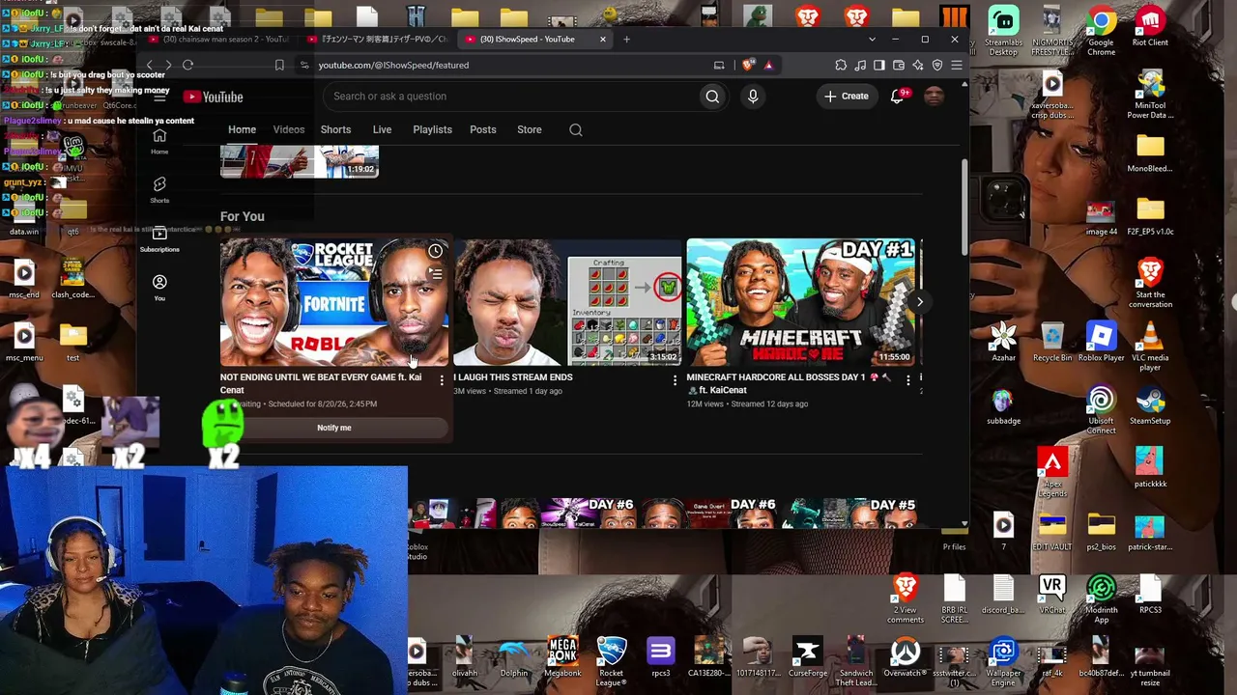Viewport: 1237px width, 695px height.
Task: Open a new browser tab
Action: tap(626, 40)
